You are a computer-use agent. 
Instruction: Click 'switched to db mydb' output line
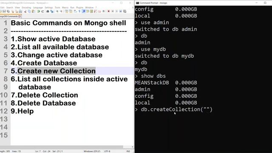(x=164, y=56)
